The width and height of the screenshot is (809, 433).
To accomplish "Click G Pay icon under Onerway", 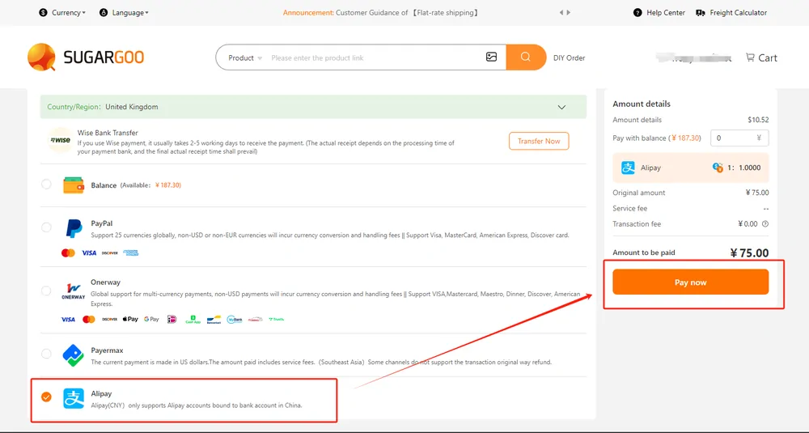I will click(151, 319).
